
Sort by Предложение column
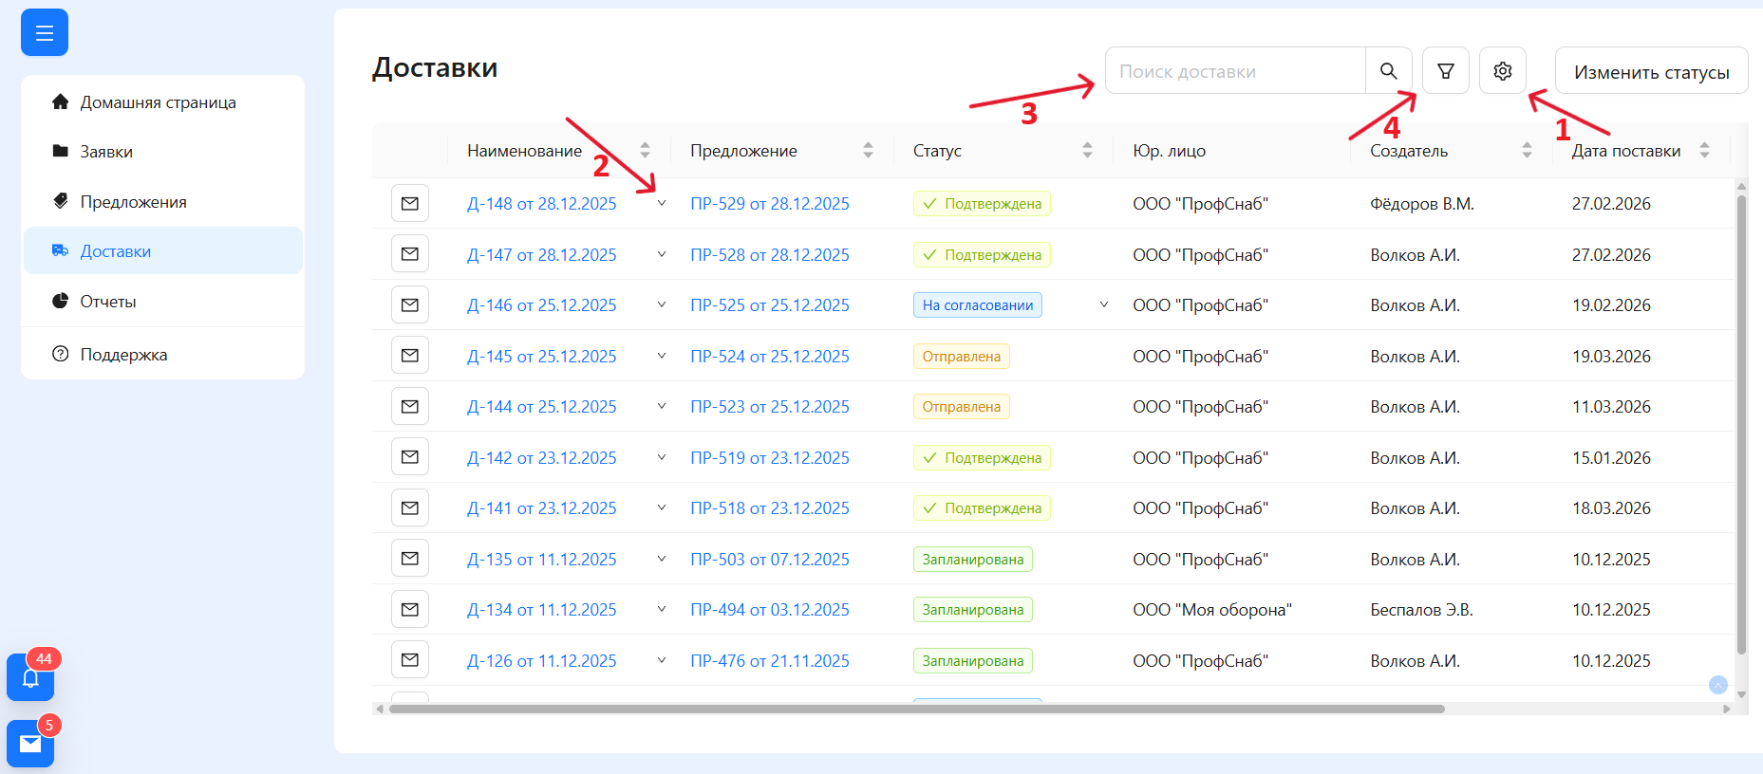coord(868,151)
